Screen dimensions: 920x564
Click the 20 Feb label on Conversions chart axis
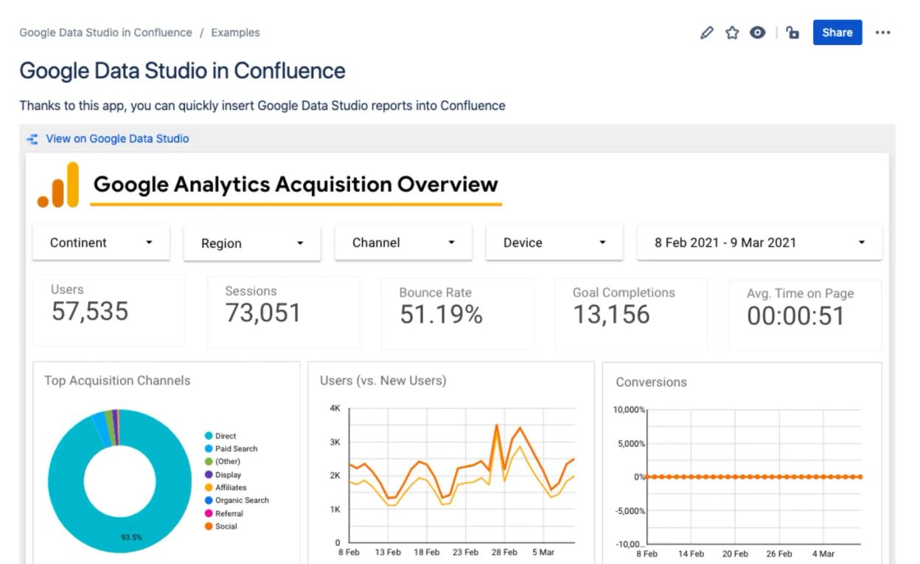735,554
